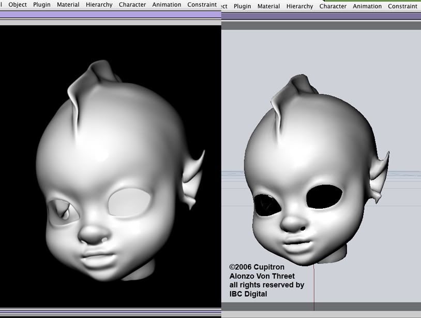This screenshot has height=318, width=421.
Task: Open the Constraint menu in left window
Action: tap(202, 5)
